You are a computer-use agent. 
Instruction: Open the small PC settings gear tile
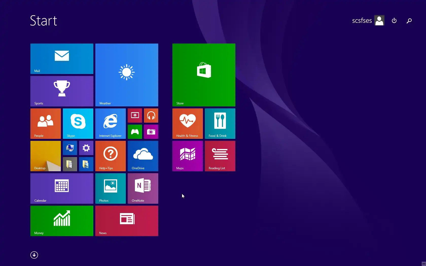click(86, 148)
